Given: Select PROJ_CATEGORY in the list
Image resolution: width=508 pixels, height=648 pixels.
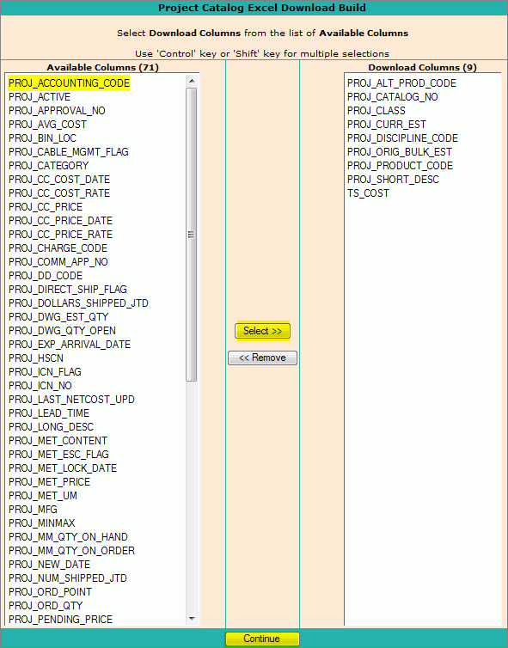Looking at the screenshot, I should coord(49,166).
